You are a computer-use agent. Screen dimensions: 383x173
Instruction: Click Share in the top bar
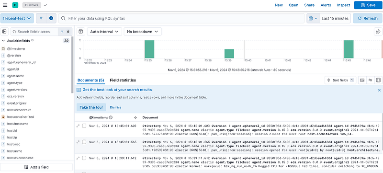(x=309, y=5)
